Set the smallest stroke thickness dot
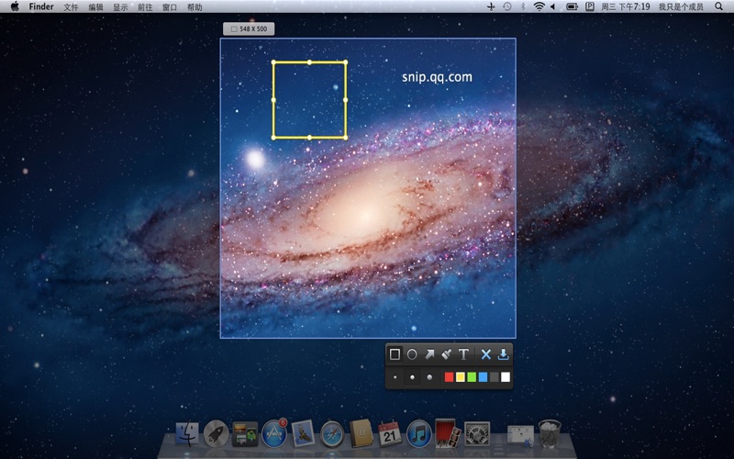This screenshot has width=734, height=459. [395, 376]
